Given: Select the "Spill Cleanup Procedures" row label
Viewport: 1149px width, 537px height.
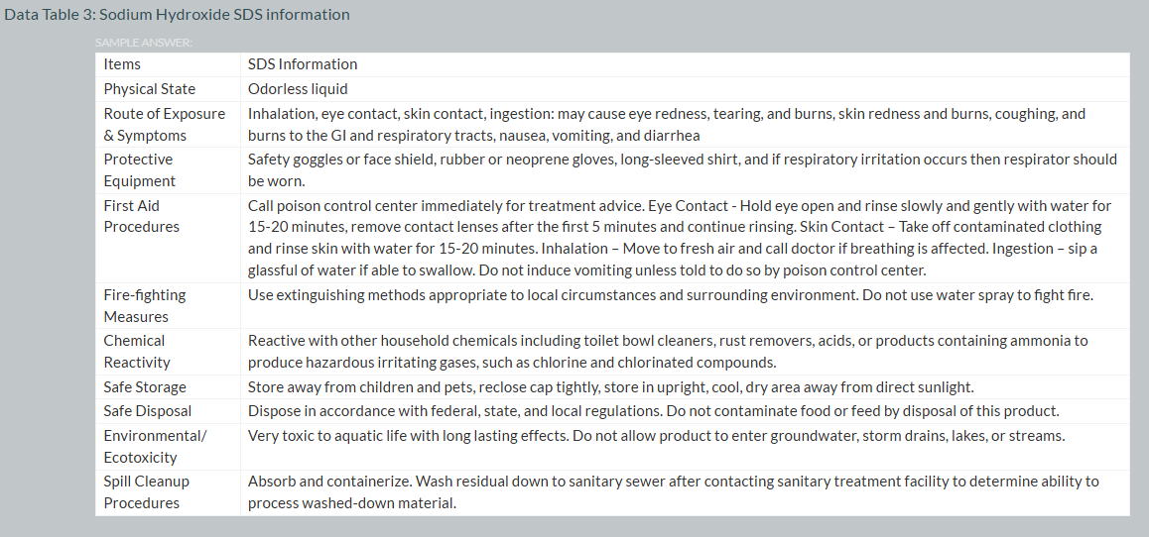Looking at the screenshot, I should click(147, 491).
